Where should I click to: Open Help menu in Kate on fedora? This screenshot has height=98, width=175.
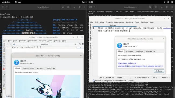64,41
